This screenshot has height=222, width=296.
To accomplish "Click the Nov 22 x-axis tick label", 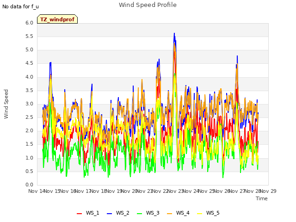I will [x=160, y=191].
